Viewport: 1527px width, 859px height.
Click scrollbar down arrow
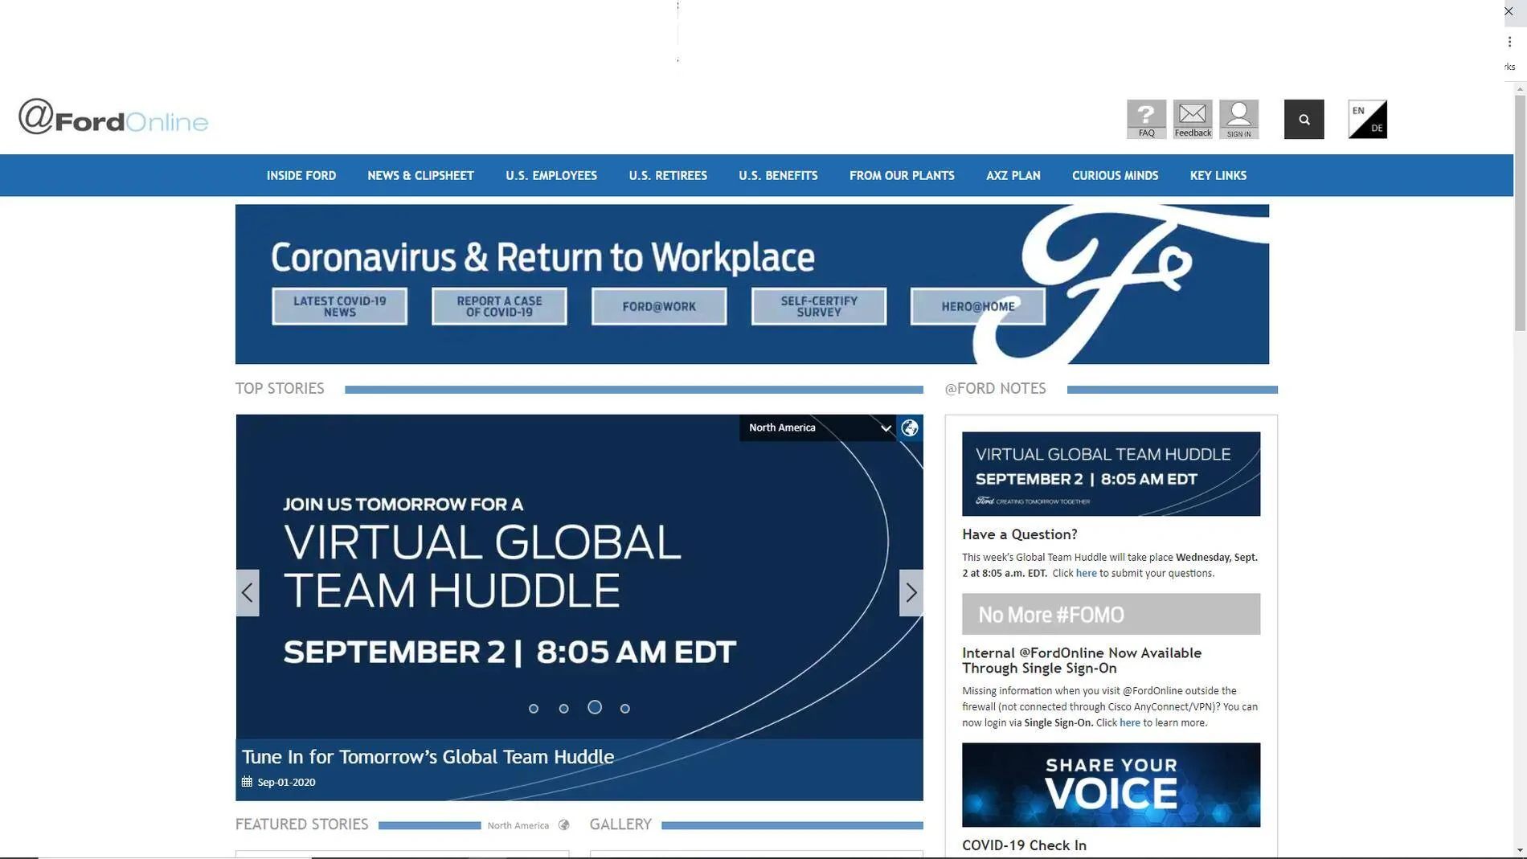tap(1519, 851)
